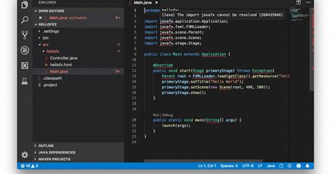Open the Source Control view icon
The image size is (331, 174).
[x=25, y=35]
